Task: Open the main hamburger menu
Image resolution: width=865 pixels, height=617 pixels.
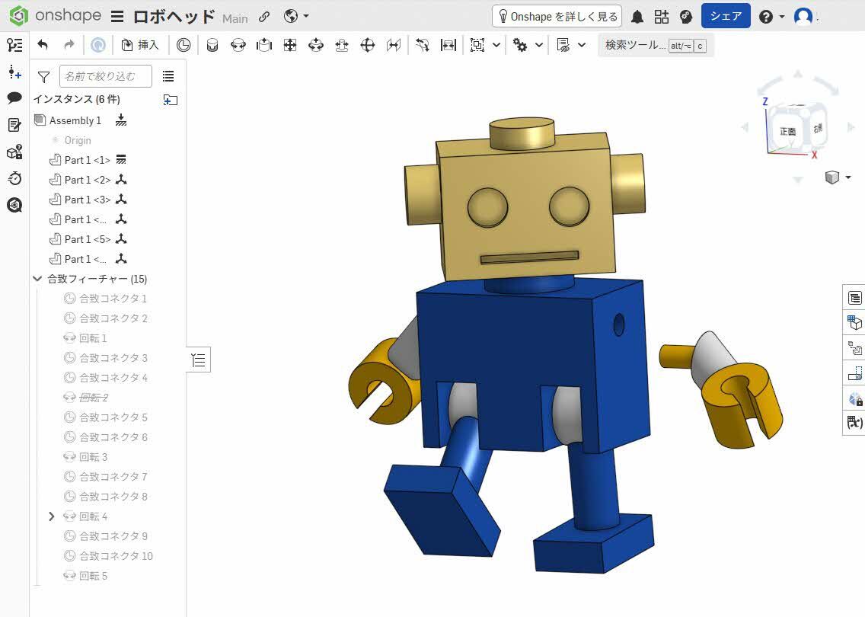Action: point(117,17)
